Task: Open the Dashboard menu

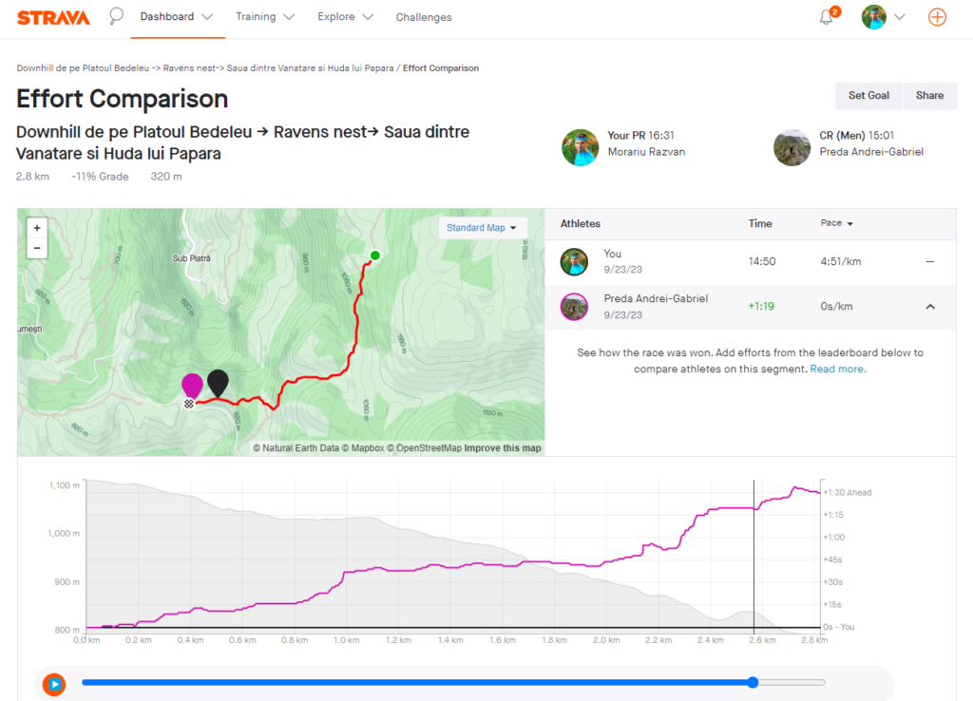Action: tap(177, 17)
